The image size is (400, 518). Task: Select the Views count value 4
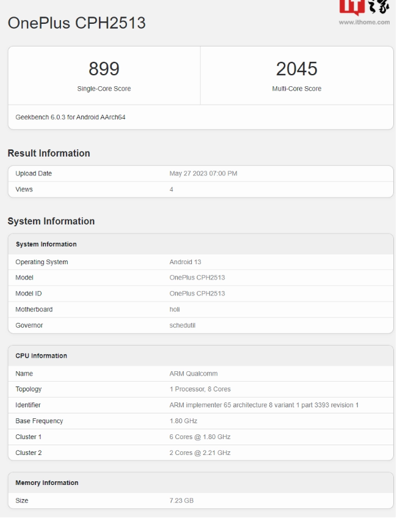(x=172, y=190)
